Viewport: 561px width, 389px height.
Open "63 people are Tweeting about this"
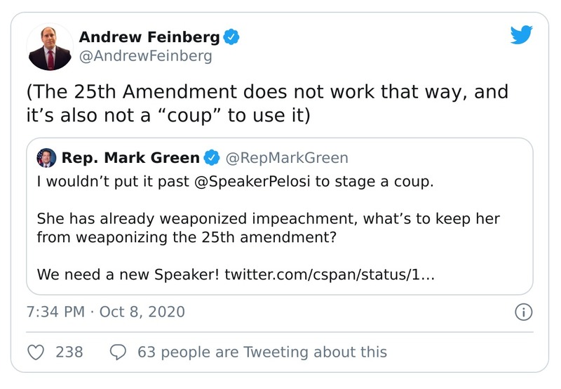coord(262,352)
